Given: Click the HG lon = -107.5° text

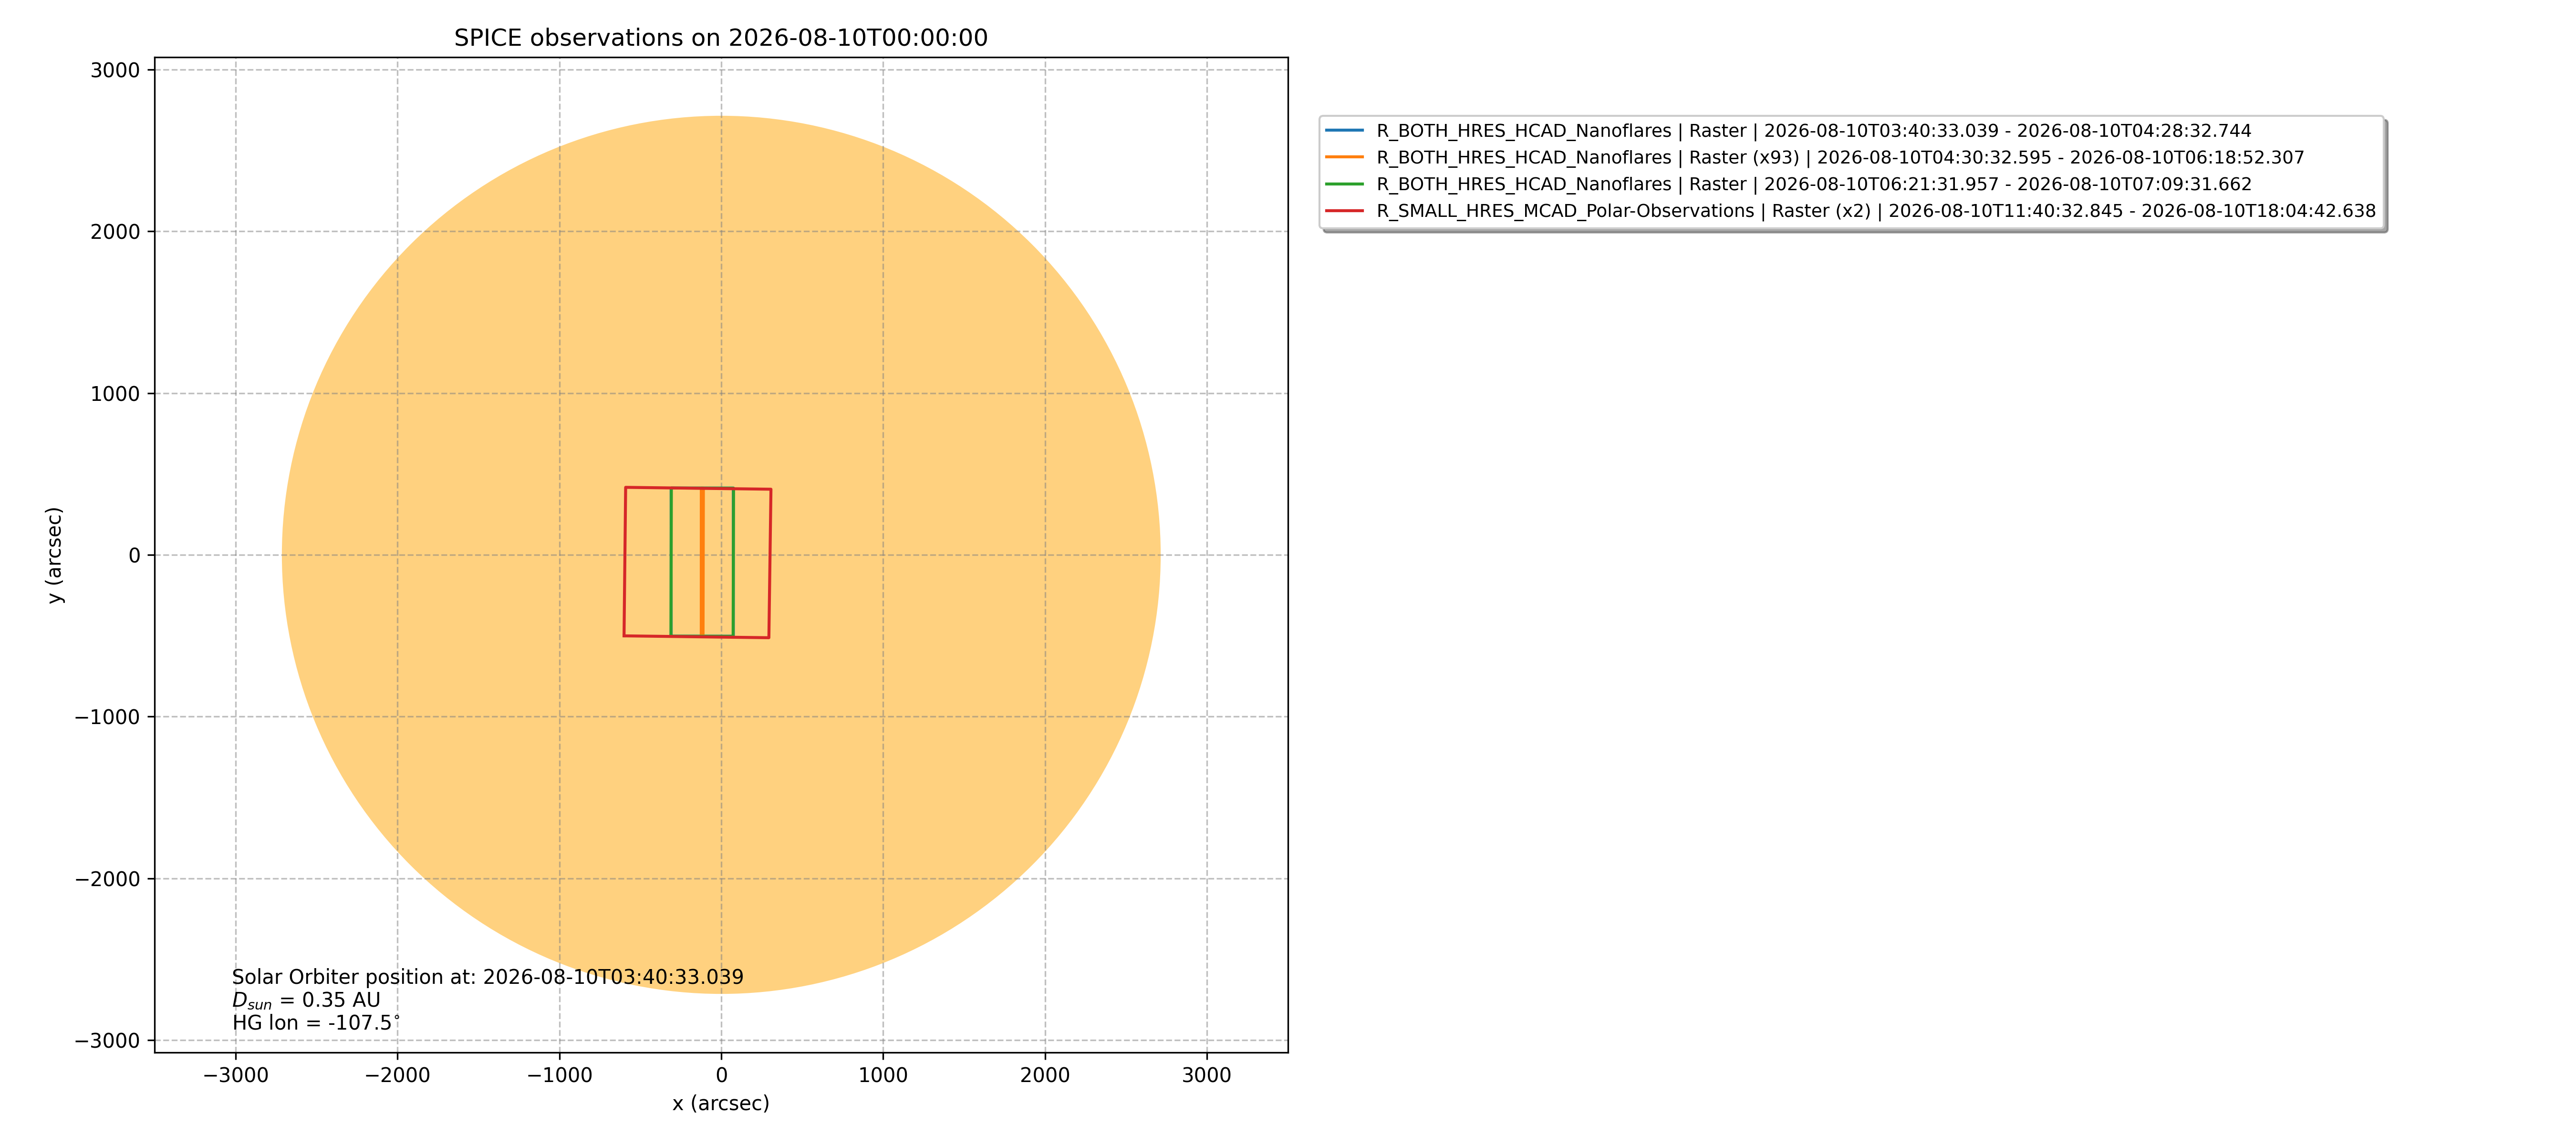Looking at the screenshot, I should point(316,1023).
